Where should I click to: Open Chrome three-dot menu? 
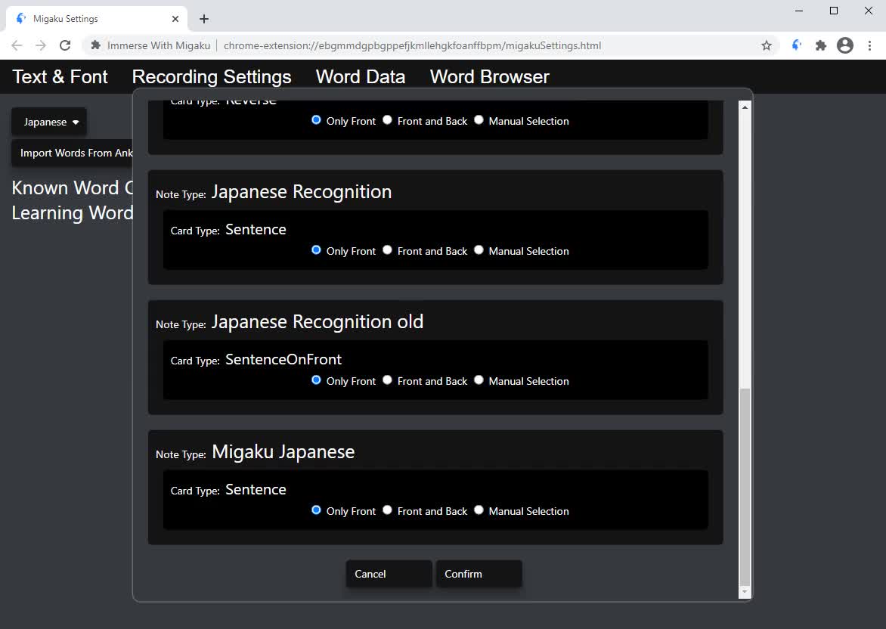point(869,45)
